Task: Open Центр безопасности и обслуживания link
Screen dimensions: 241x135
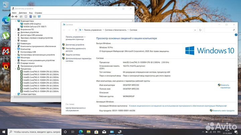Action: tap(75, 109)
